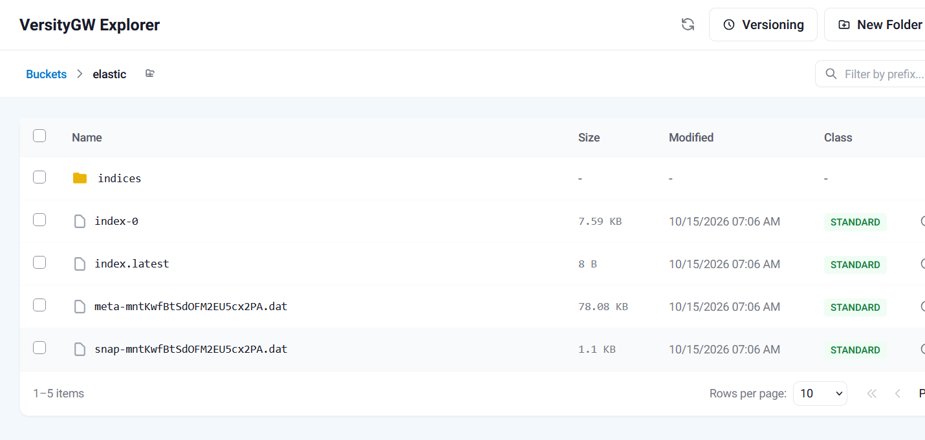This screenshot has width=925, height=440.
Task: Open the Versioning settings
Action: pos(763,25)
